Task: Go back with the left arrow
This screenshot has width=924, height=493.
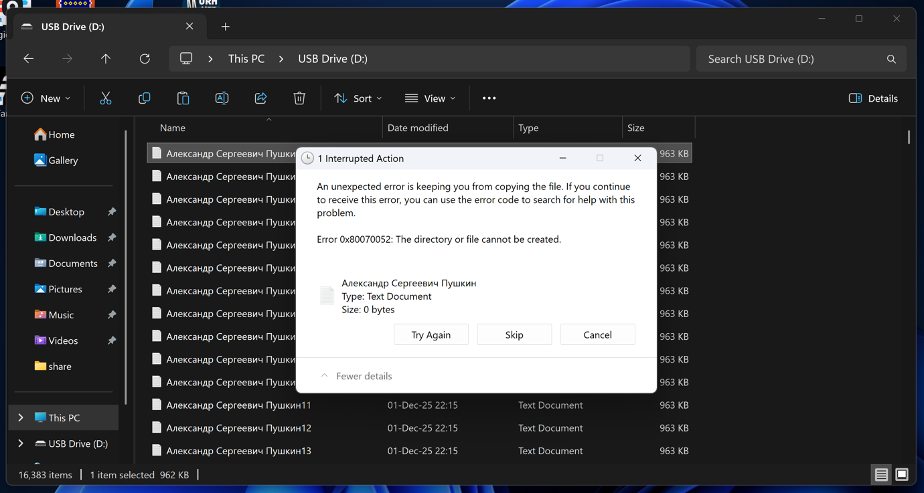Action: 28,59
